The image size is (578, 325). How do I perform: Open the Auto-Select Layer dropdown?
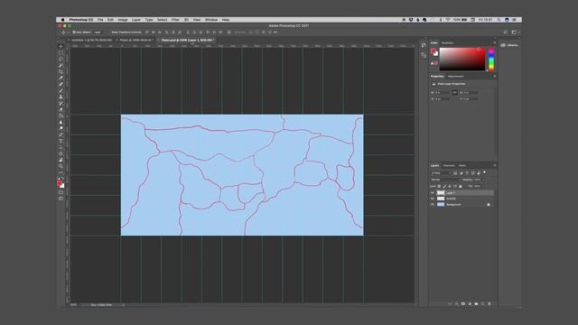100,32
